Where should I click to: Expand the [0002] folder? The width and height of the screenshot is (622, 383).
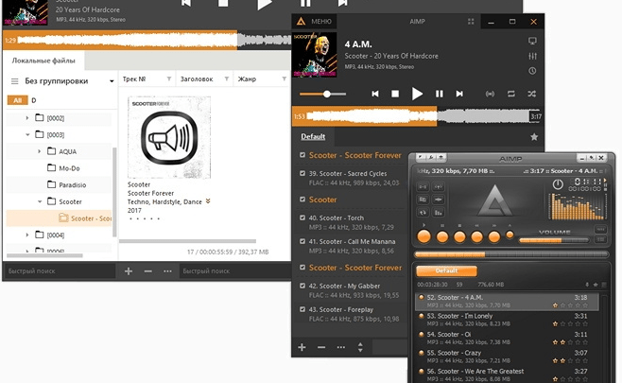(27, 118)
